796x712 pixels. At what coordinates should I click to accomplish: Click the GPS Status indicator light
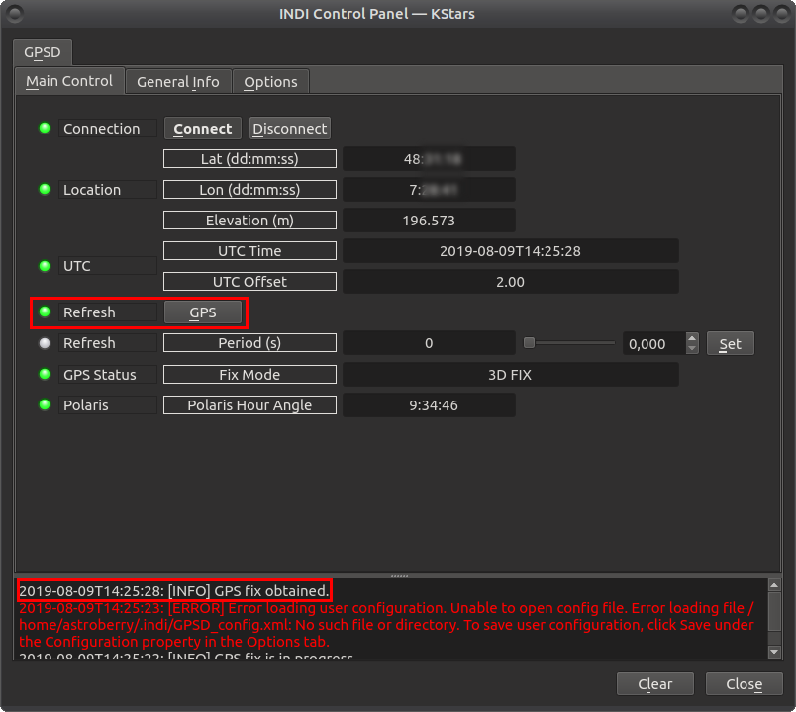45,374
